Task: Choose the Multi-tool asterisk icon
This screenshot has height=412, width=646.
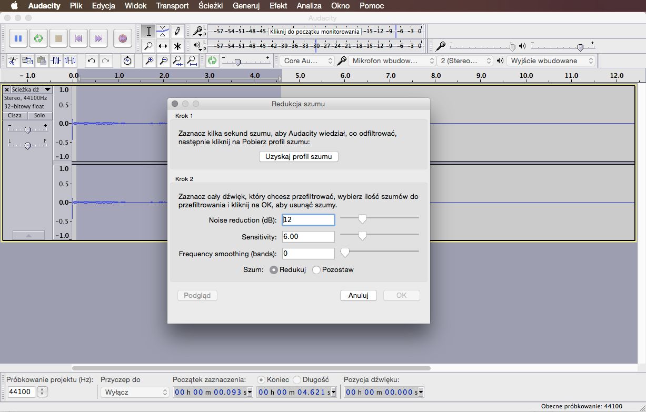Action: [x=177, y=46]
